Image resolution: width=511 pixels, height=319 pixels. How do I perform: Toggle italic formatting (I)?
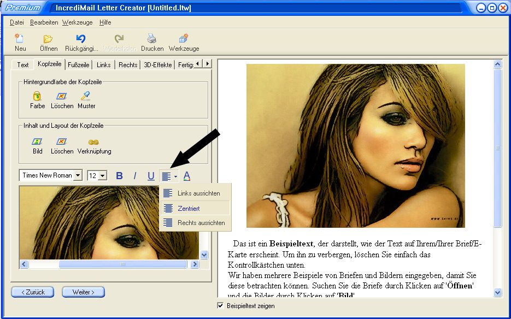[x=134, y=176]
